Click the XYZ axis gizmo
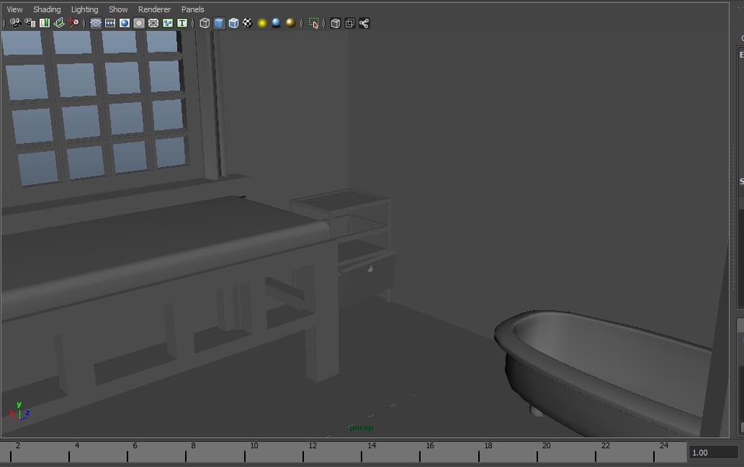Image resolution: width=744 pixels, height=467 pixels. 19,412
